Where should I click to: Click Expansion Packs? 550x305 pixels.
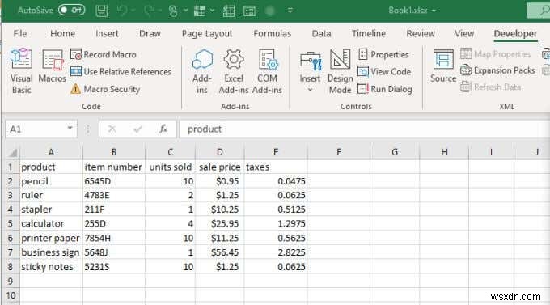click(497, 70)
